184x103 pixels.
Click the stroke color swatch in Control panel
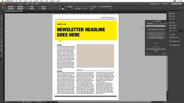tap(63, 9)
